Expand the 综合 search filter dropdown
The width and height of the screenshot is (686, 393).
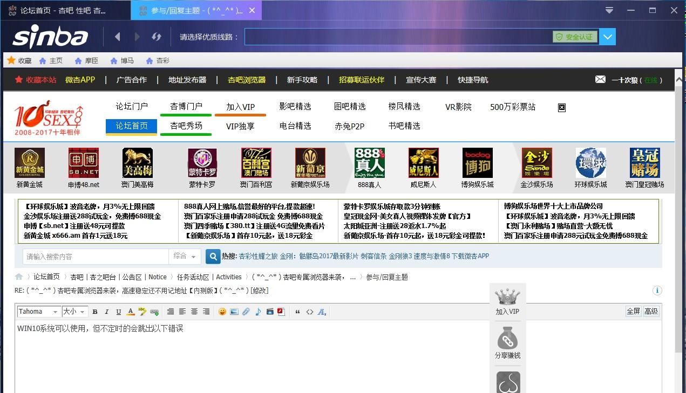185,257
